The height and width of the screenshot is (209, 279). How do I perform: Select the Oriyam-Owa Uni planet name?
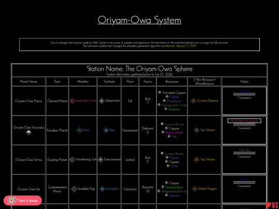(28, 189)
